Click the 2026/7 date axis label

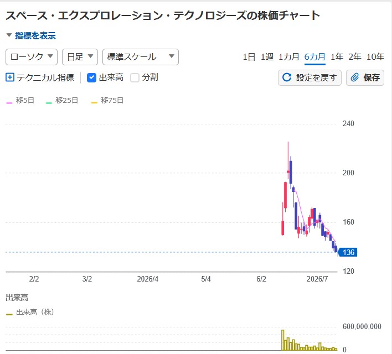coord(317,279)
